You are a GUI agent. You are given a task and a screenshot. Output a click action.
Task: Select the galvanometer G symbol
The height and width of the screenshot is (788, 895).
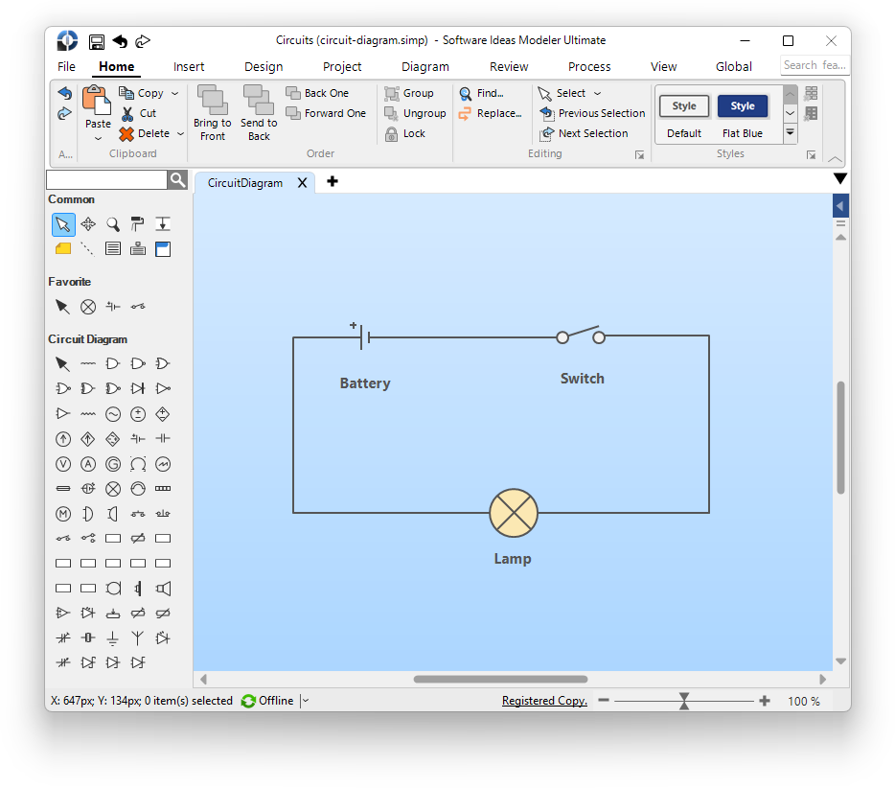click(x=113, y=464)
